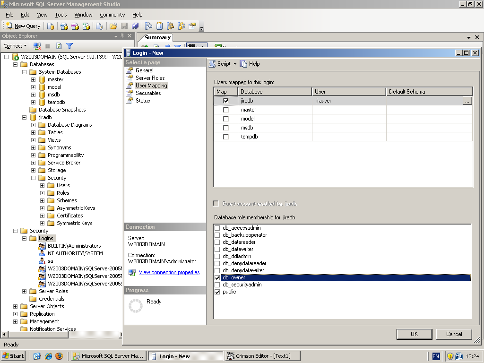
Task: Click the Analysis Services MDX Query icon
Action: [64, 26]
